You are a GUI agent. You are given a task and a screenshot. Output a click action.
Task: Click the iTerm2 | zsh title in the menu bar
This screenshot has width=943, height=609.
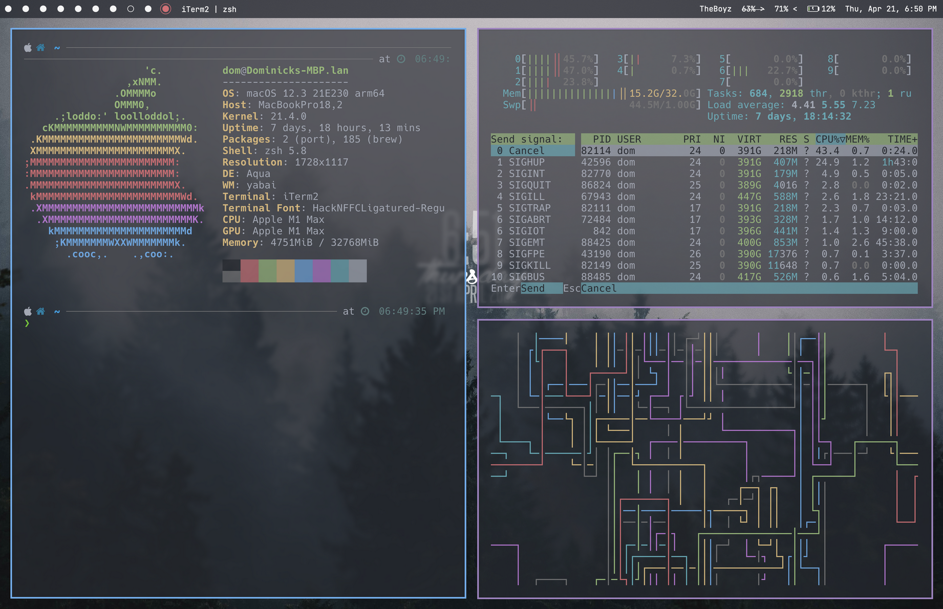tap(209, 9)
